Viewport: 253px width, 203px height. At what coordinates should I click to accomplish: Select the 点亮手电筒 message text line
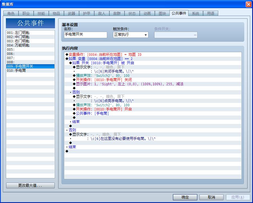click(x=153, y=101)
